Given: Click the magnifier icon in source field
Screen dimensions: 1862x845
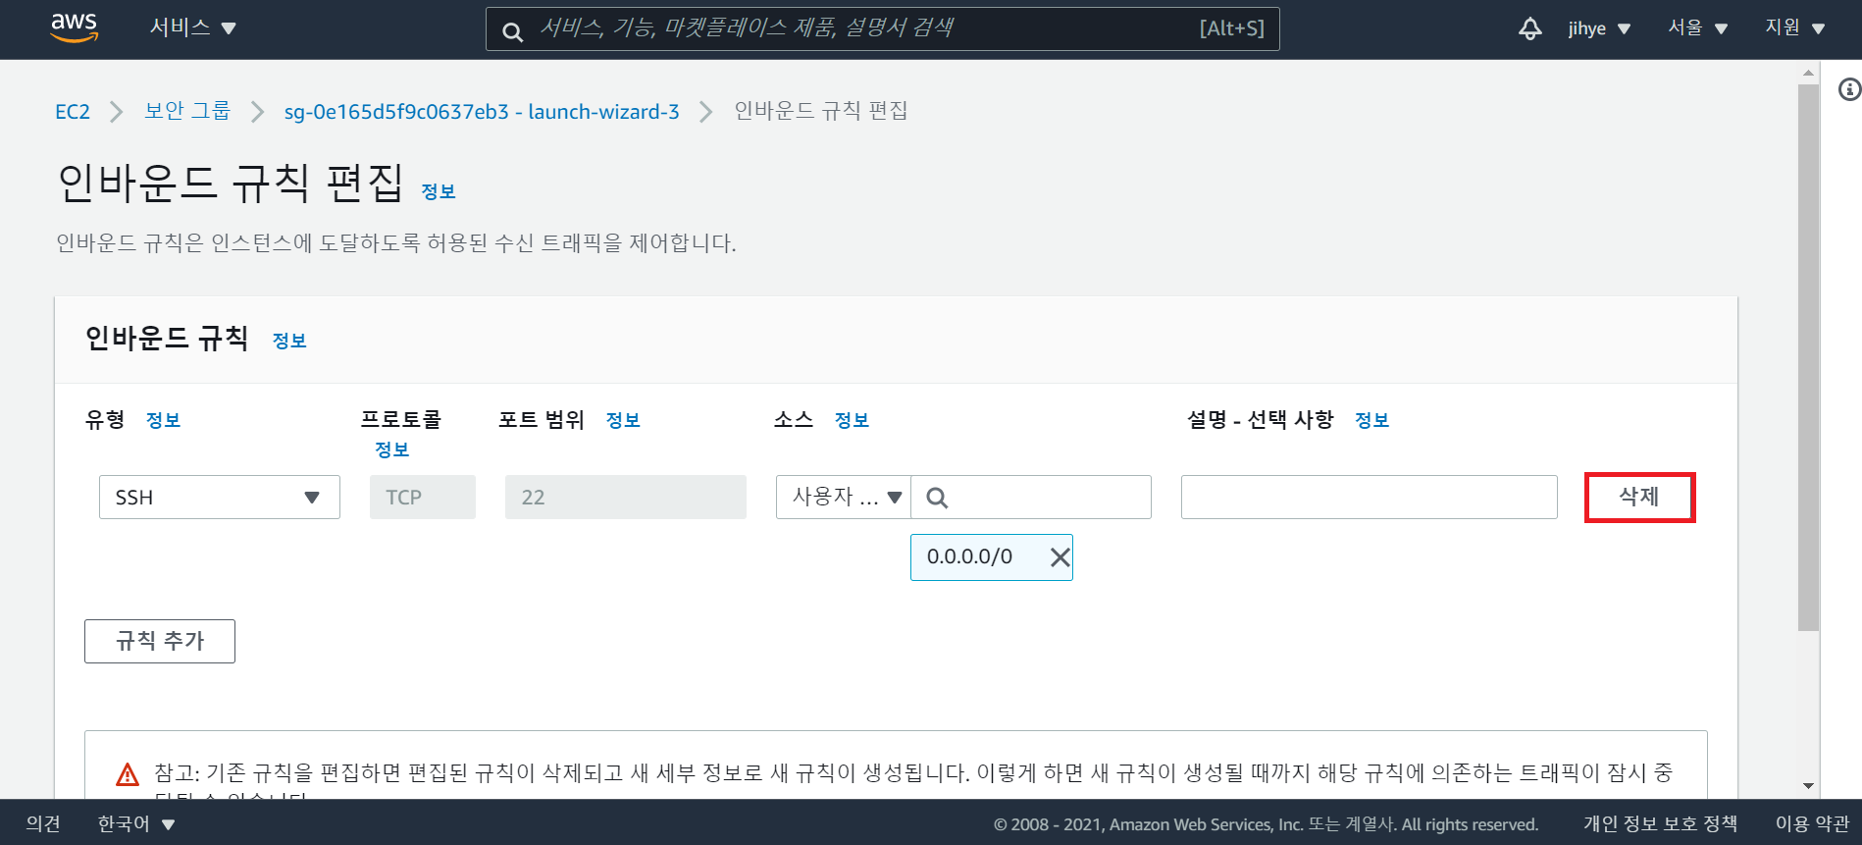Looking at the screenshot, I should 937,498.
